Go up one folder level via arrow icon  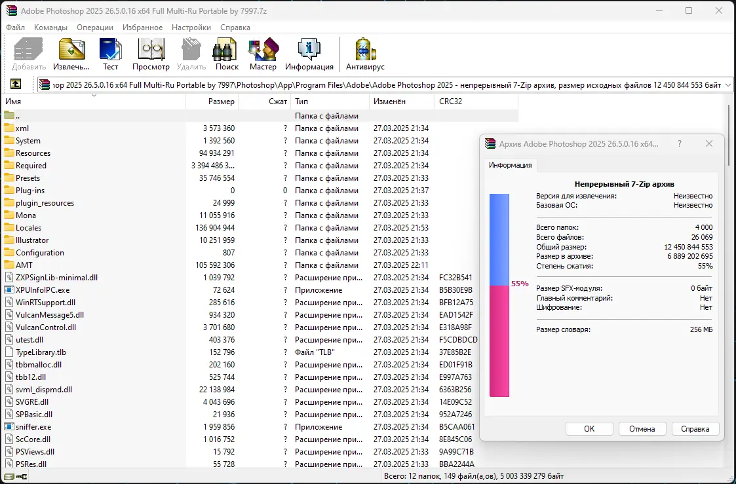16,84
